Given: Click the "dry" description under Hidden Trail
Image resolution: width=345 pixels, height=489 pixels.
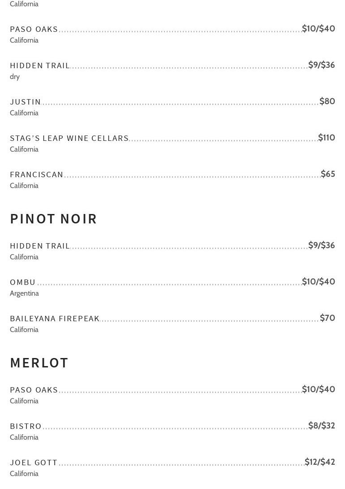Looking at the screenshot, I should [15, 77].
